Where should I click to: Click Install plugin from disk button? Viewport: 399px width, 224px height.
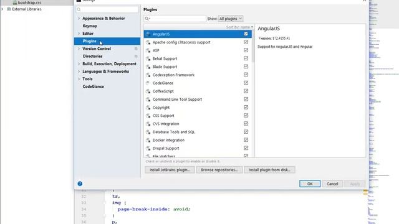point(270,170)
